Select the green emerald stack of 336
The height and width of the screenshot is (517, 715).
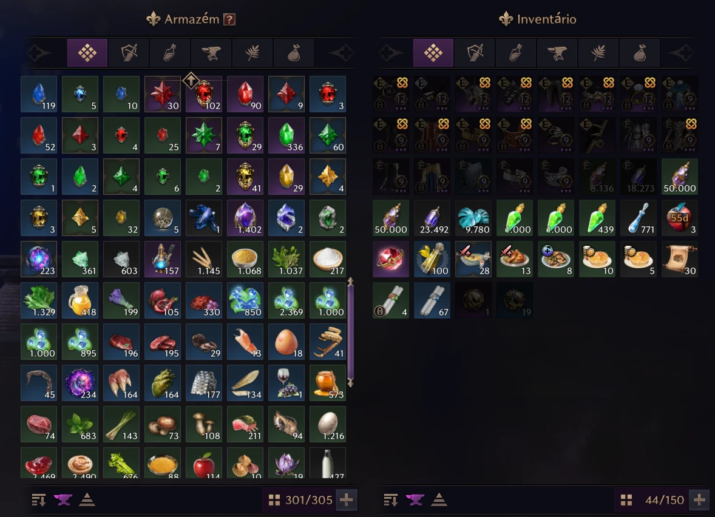coord(286,135)
